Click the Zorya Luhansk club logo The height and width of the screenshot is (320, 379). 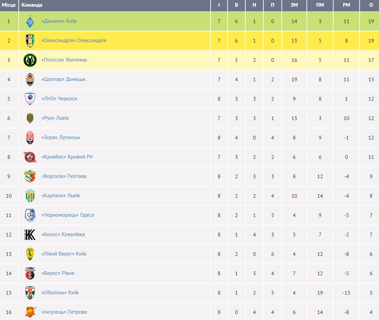pyautogui.click(x=30, y=138)
